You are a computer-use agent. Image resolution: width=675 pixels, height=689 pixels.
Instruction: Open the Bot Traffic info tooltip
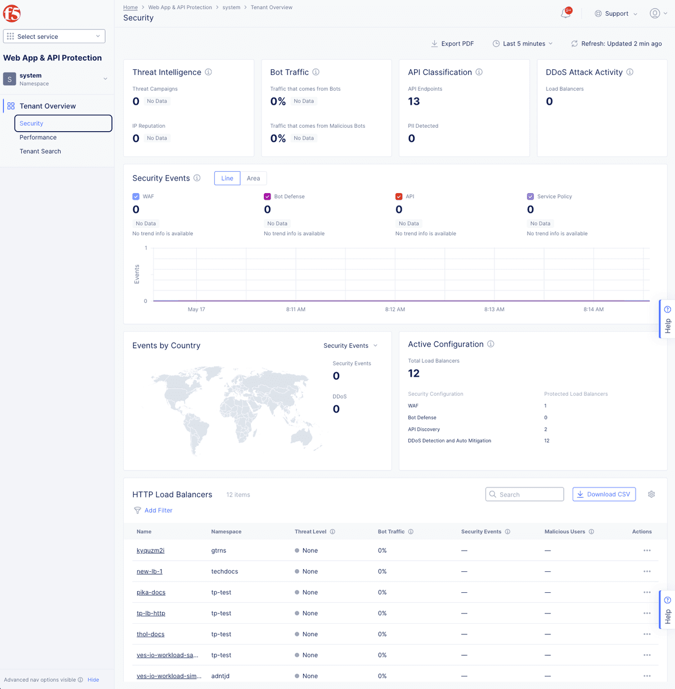tap(316, 72)
